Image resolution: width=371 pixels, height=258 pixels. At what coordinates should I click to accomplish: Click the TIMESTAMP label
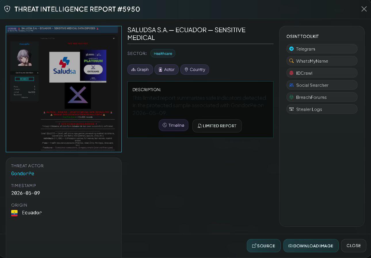pyautogui.click(x=24, y=186)
